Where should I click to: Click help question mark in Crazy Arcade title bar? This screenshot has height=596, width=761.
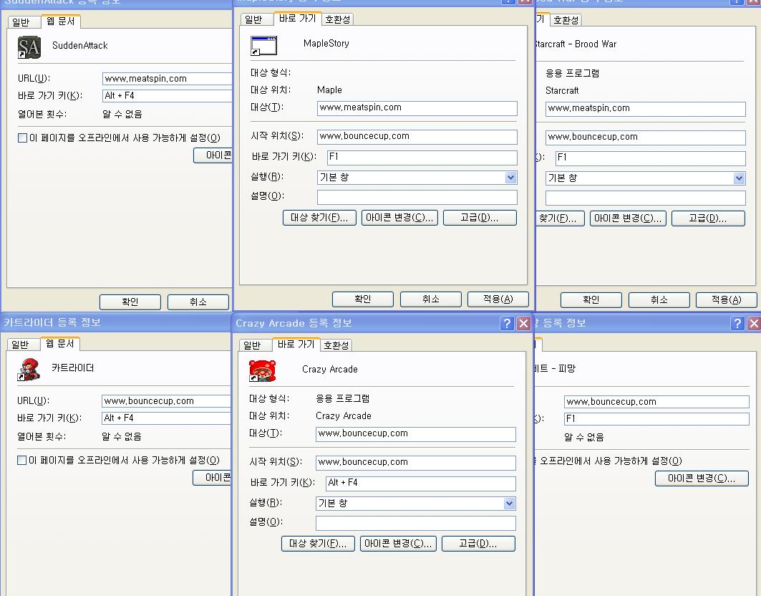(507, 324)
